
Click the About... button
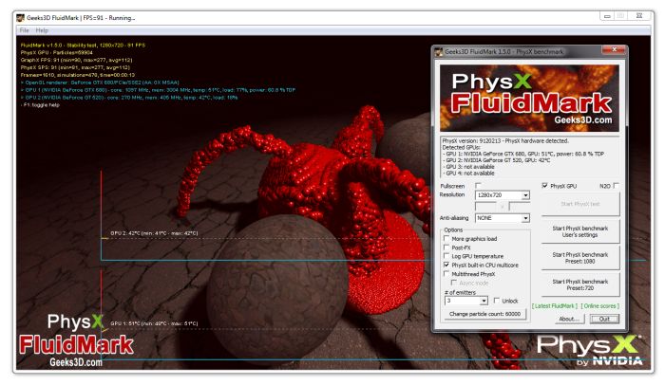pos(569,319)
